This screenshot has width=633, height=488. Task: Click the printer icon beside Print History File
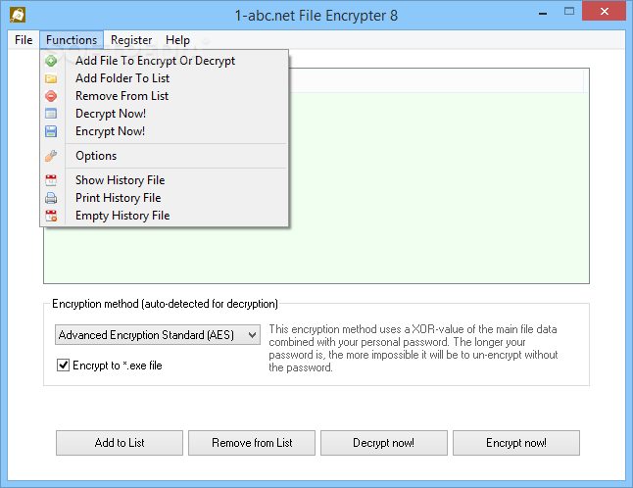[51, 198]
